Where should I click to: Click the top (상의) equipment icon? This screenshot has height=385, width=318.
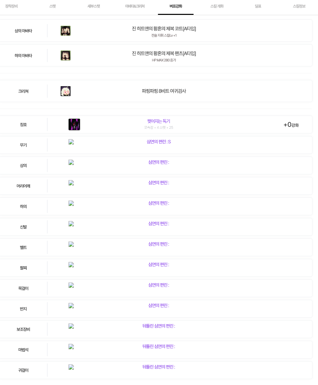(x=71, y=162)
